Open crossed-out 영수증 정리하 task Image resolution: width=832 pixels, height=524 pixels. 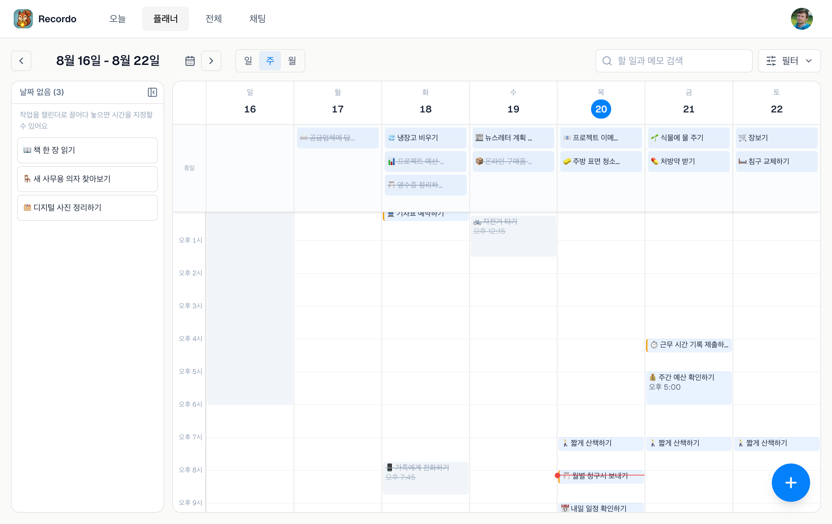pos(425,185)
